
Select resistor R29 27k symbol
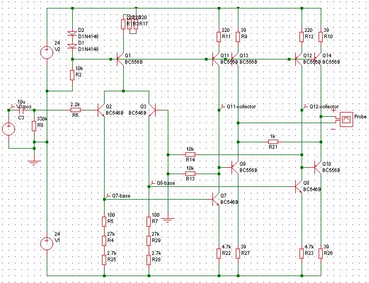[x=149, y=241]
